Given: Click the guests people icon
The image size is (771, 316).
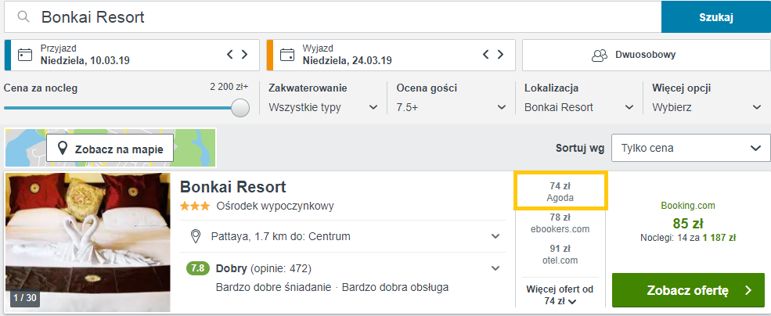Looking at the screenshot, I should coord(600,55).
